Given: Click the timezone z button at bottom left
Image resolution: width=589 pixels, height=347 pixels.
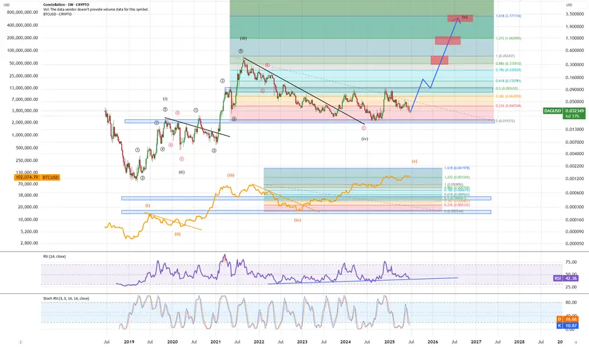Looking at the screenshot, I should (21, 342).
